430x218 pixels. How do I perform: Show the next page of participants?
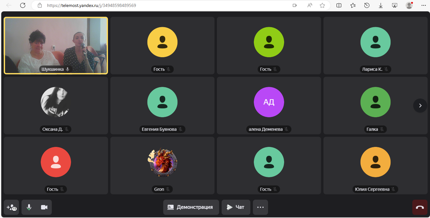(420, 106)
